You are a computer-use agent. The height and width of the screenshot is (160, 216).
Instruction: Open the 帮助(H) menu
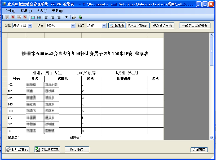[x=58, y=11]
